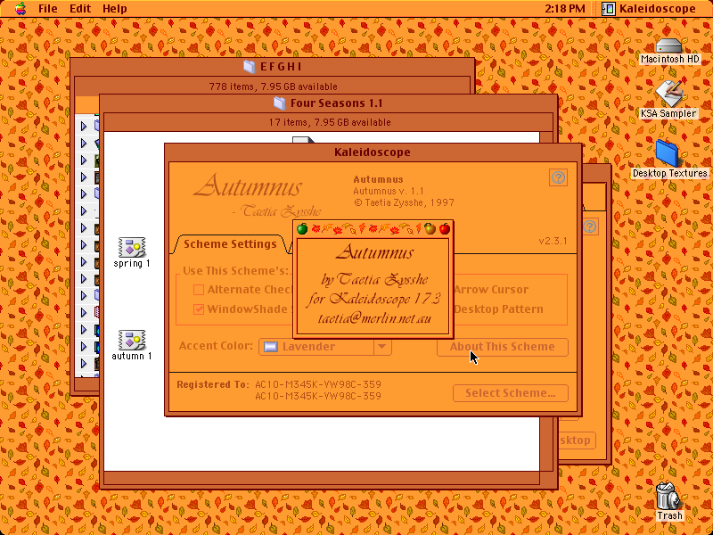Select the spring 1 scheme file icon

point(131,247)
